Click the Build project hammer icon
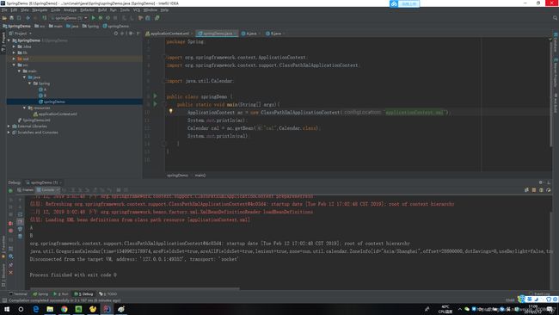The width and height of the screenshot is (559, 315). 44,18
